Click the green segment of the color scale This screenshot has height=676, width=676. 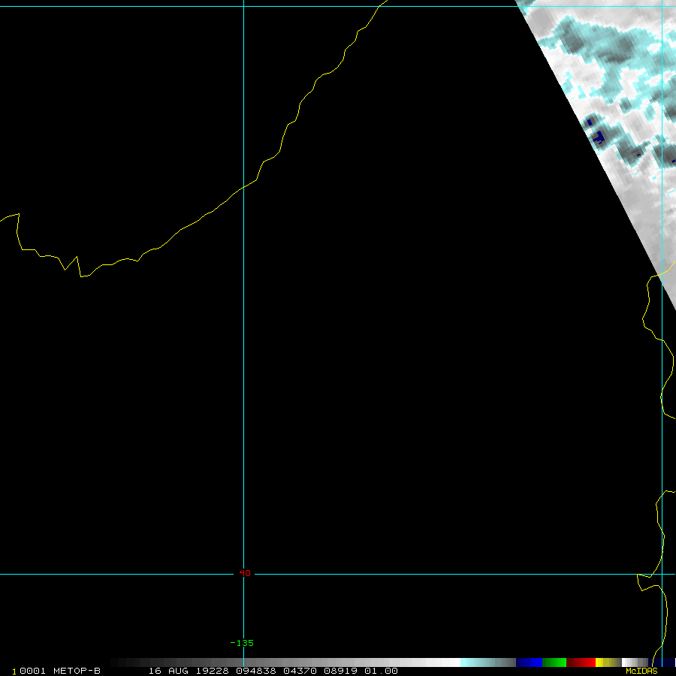(554, 662)
